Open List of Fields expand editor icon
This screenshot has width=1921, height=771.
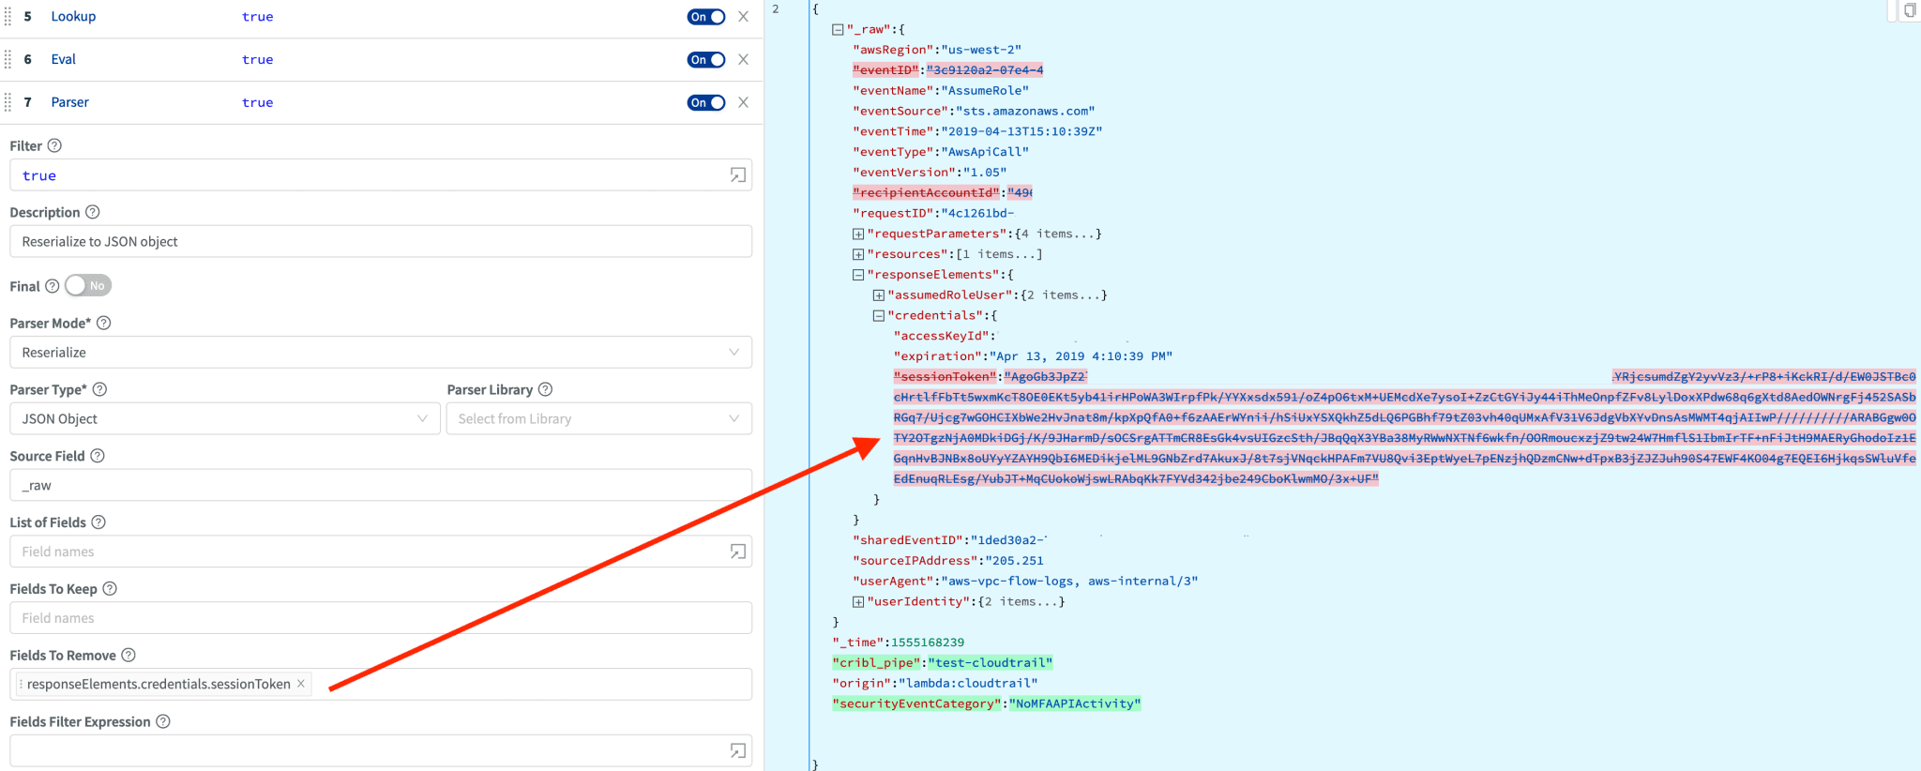pos(737,552)
